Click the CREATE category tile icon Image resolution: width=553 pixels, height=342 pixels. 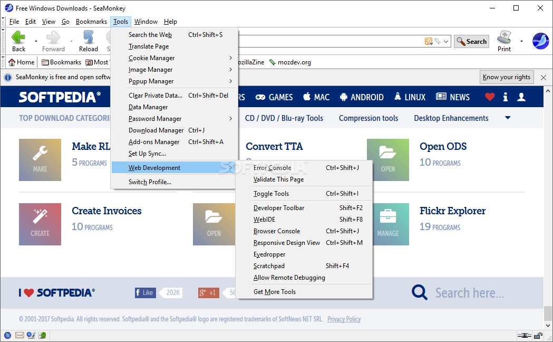[40, 224]
